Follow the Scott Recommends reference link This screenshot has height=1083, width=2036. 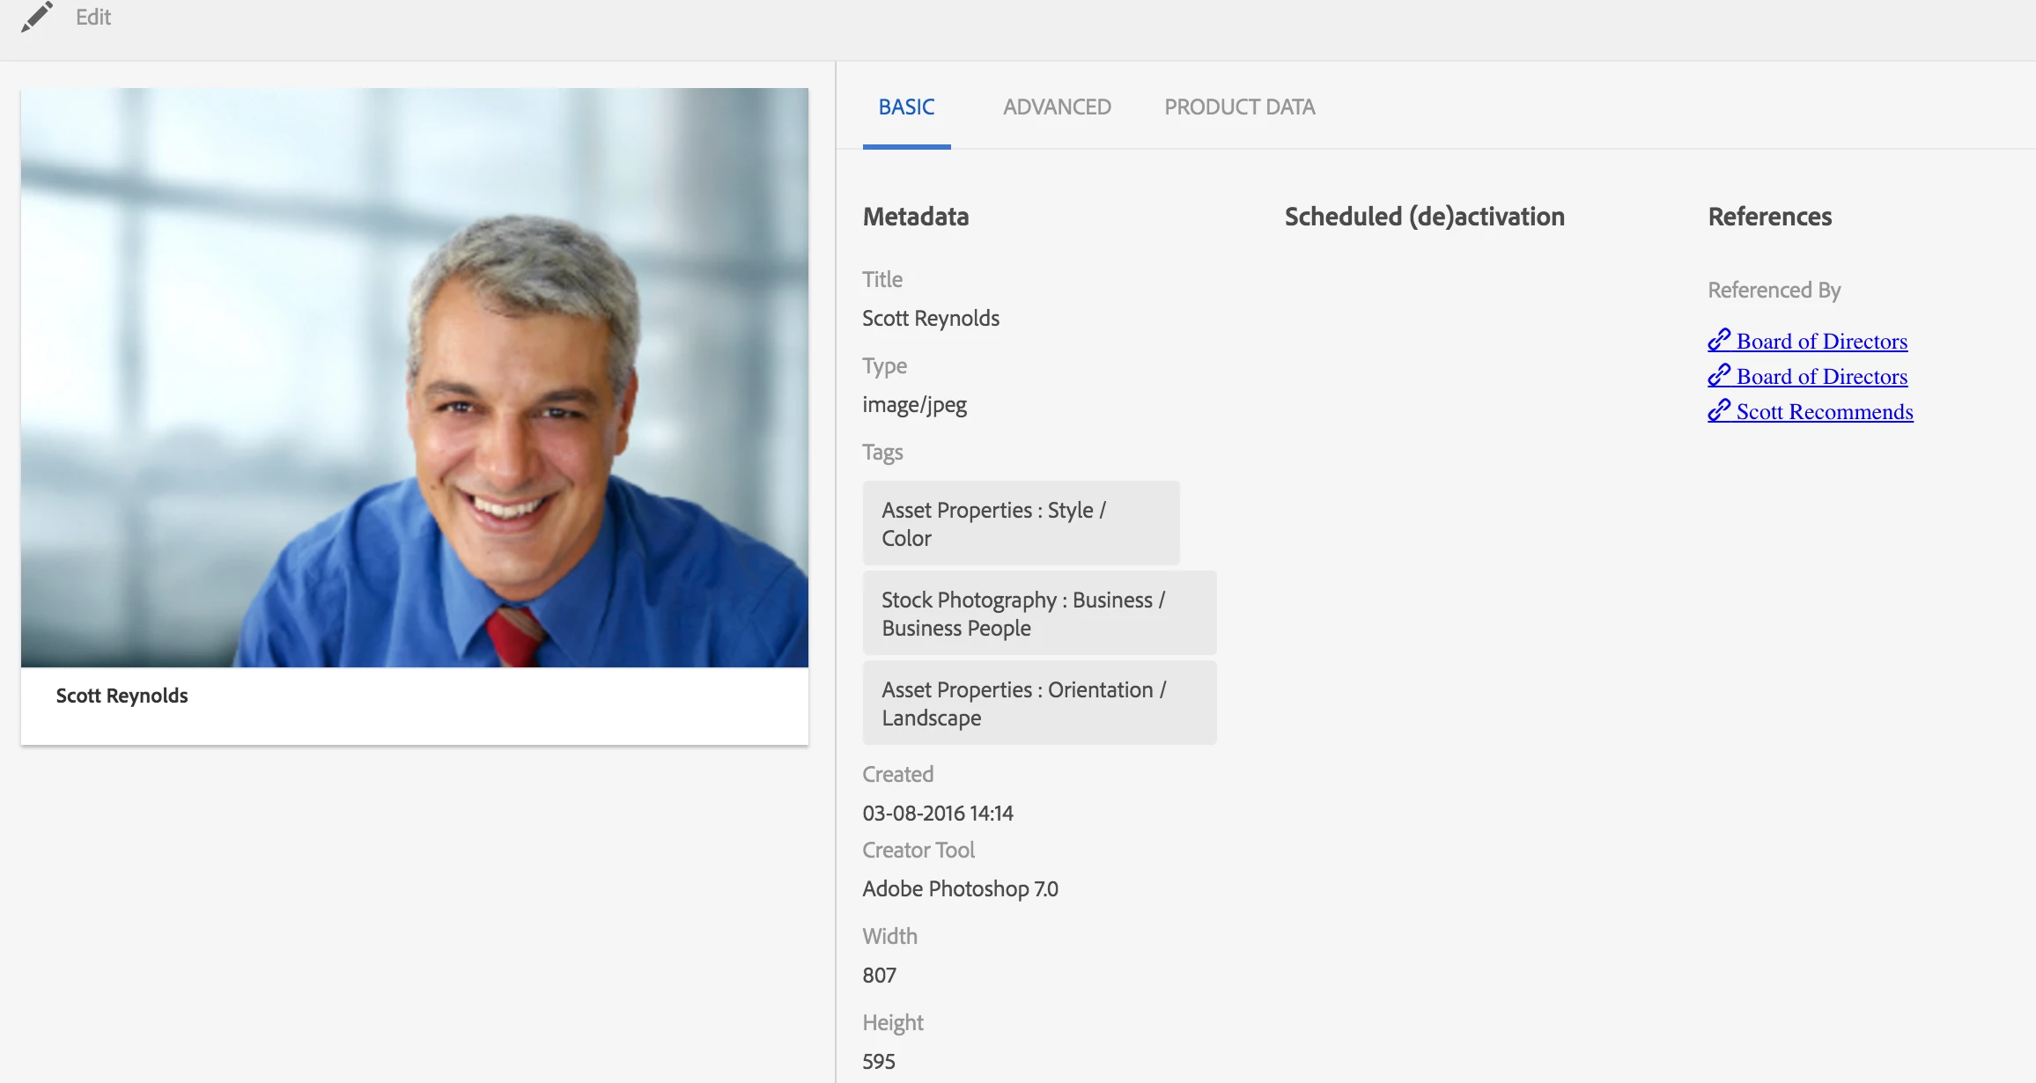[1824, 412]
